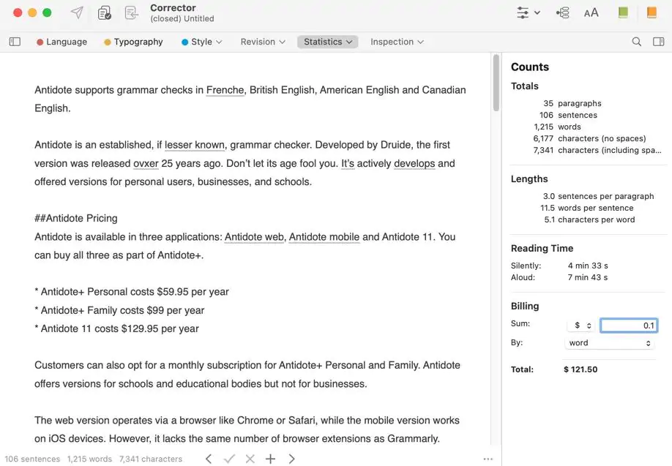Click the underlined phrase lesser known
The image size is (672, 466).
pos(195,145)
